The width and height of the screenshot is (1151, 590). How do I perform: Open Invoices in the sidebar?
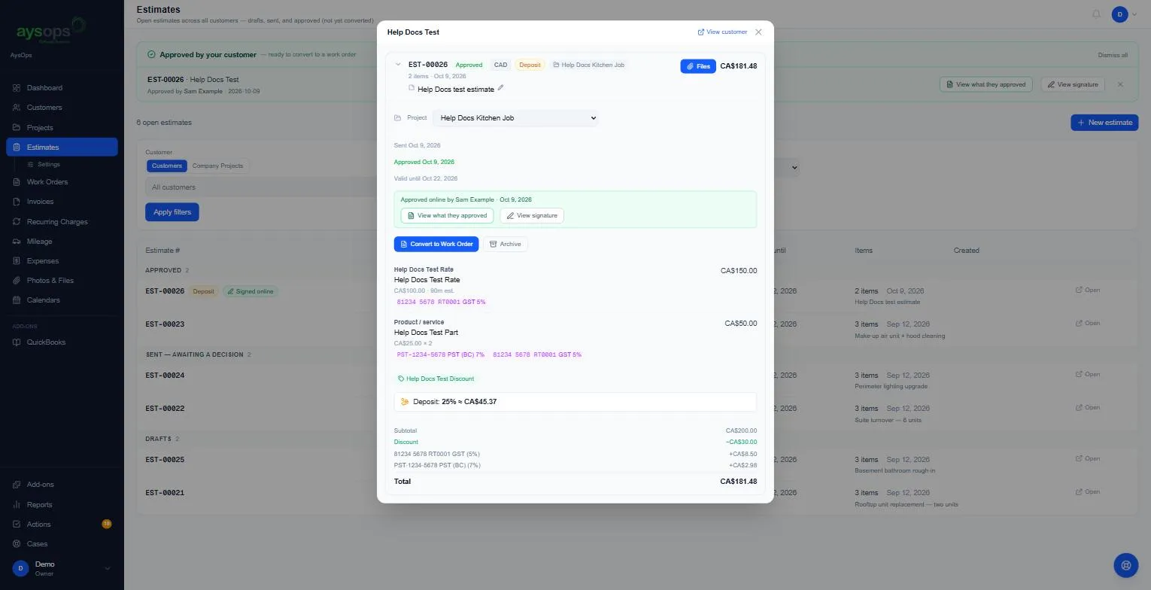pyautogui.click(x=62, y=202)
